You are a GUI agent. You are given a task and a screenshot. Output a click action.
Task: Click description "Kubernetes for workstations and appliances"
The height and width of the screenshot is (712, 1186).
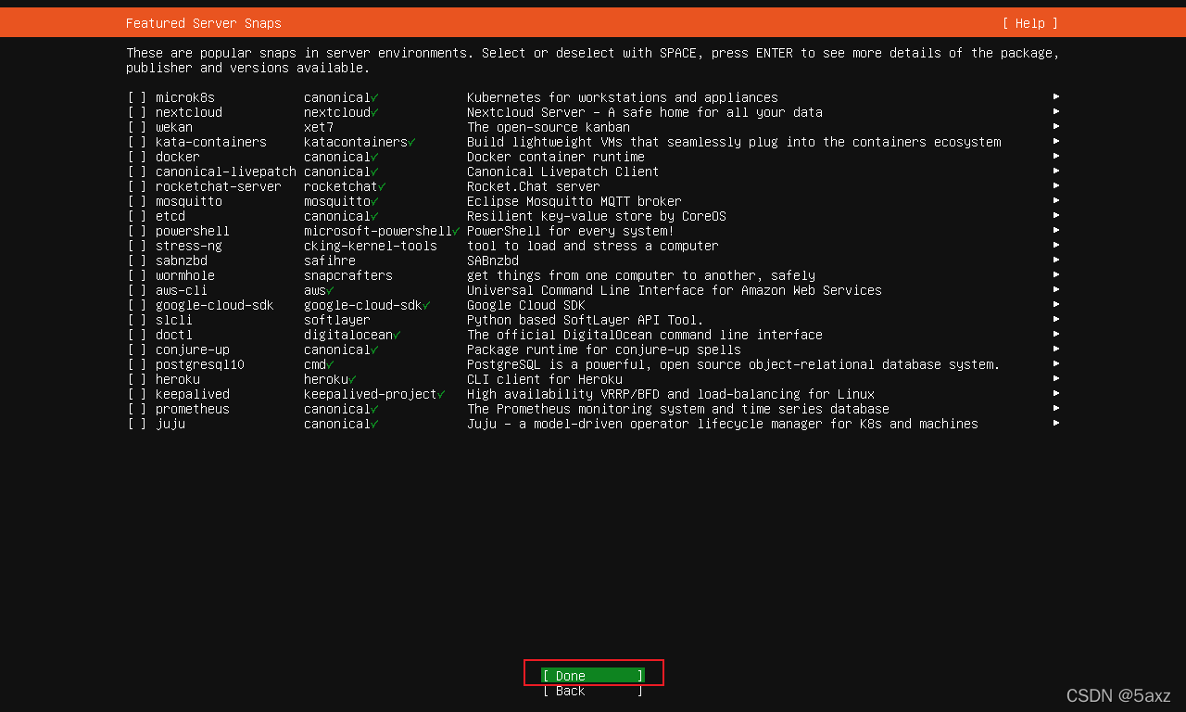pyautogui.click(x=623, y=97)
